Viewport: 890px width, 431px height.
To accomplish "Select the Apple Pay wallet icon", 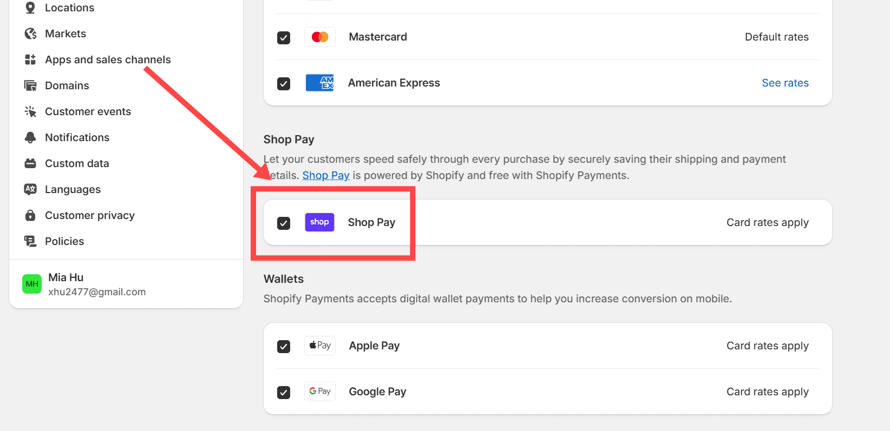I will pyautogui.click(x=319, y=345).
